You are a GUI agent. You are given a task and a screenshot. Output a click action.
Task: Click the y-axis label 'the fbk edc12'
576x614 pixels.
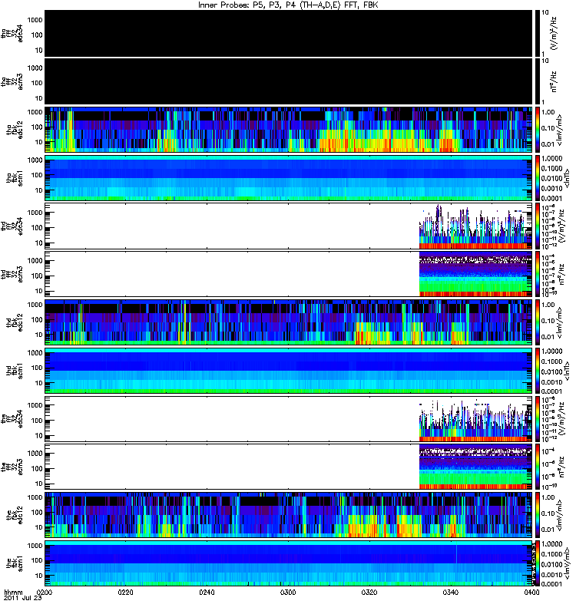point(15,515)
